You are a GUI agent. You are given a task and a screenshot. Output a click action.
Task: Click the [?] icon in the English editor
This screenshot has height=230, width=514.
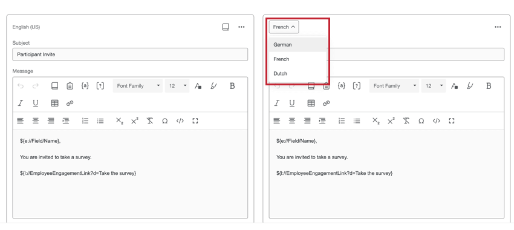click(x=100, y=86)
